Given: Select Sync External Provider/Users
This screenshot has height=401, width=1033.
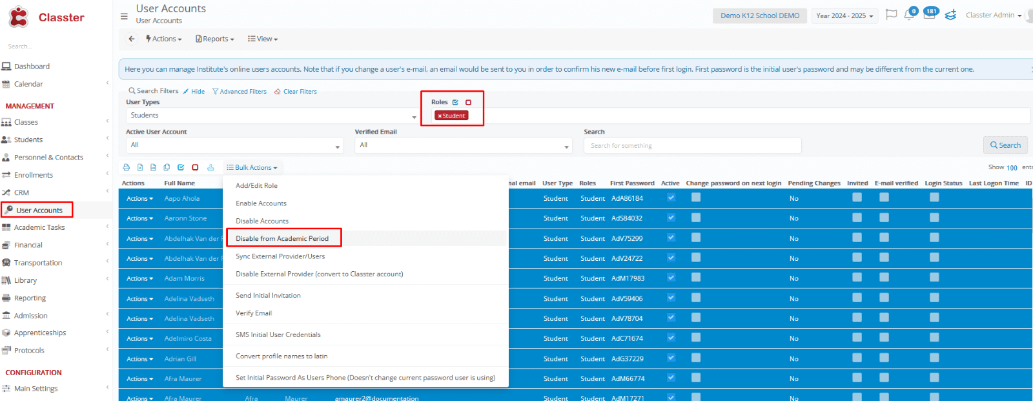Looking at the screenshot, I should (280, 256).
